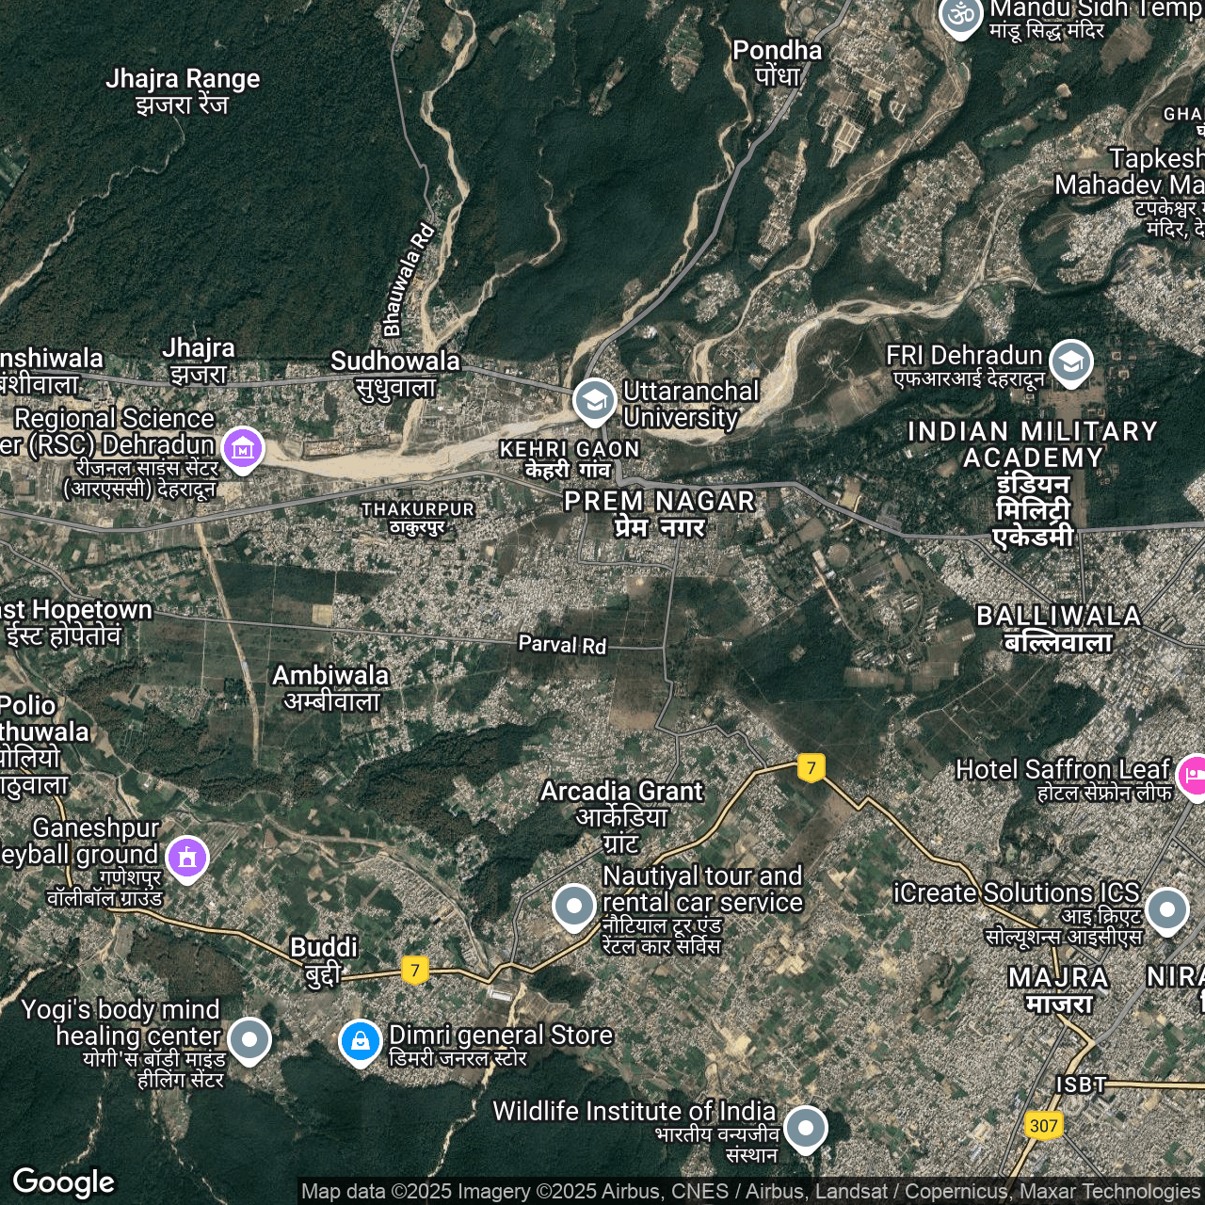Click the Uttaranchal University marker icon
The image size is (1205, 1205).
point(594,400)
